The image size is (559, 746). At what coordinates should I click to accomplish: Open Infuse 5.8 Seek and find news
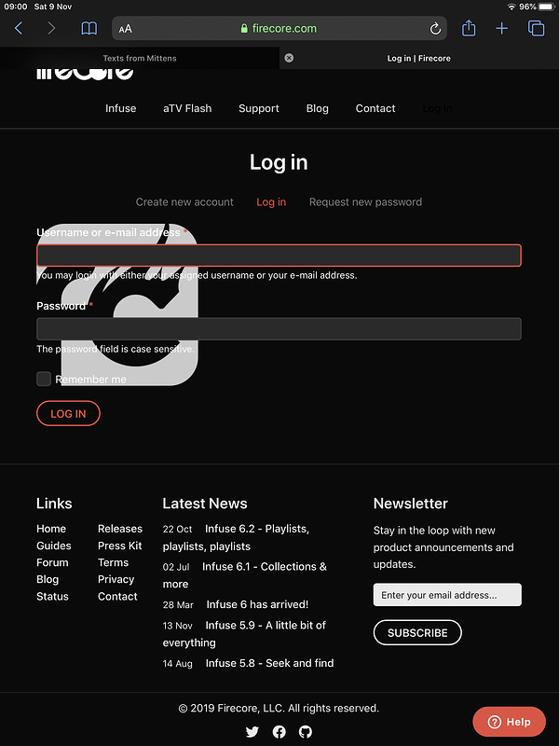[x=269, y=663]
